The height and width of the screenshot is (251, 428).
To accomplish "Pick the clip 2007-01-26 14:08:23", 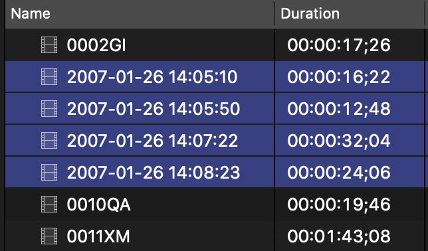I will (x=154, y=173).
